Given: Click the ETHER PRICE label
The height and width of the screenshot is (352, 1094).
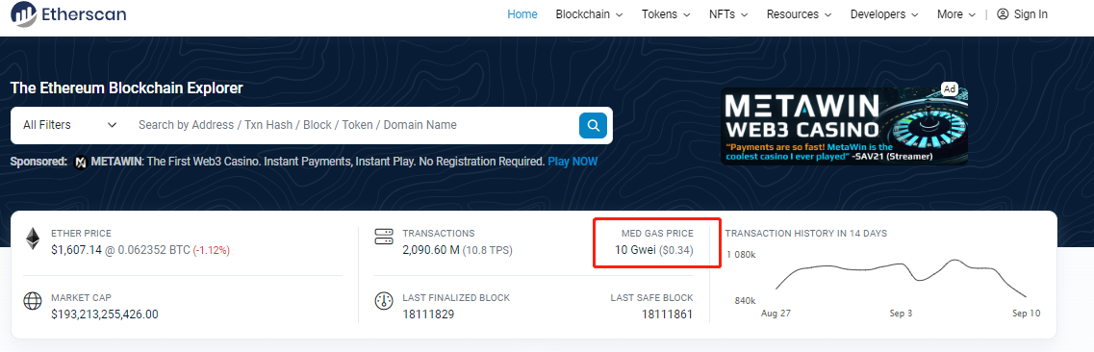Looking at the screenshot, I should point(81,234).
